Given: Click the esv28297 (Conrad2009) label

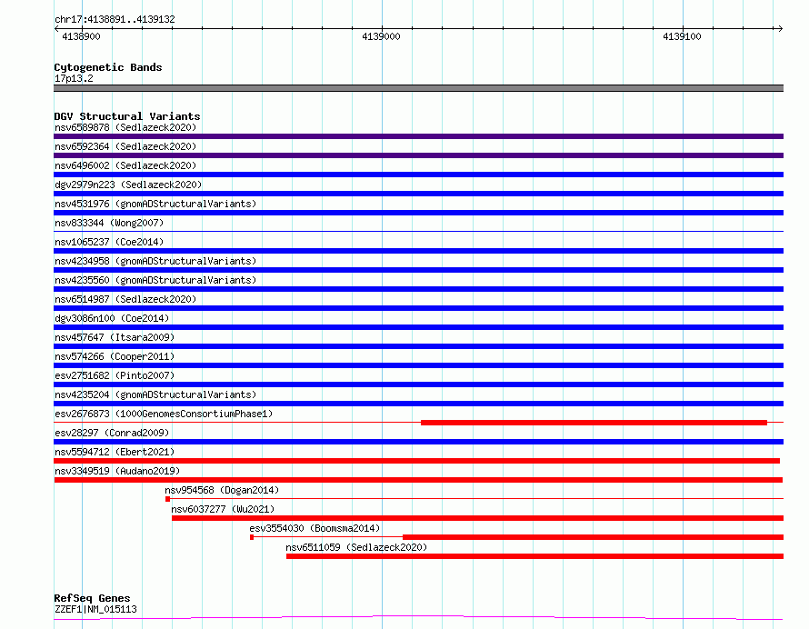Looking at the screenshot, I should point(112,433).
